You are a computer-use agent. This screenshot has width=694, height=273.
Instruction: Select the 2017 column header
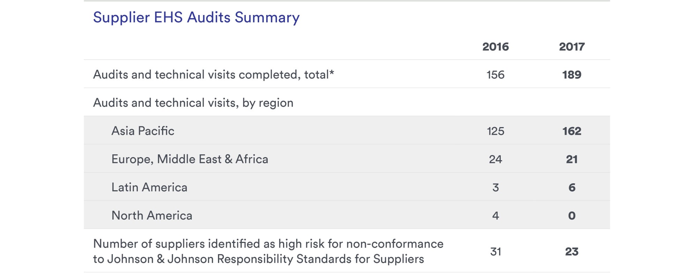pyautogui.click(x=572, y=47)
